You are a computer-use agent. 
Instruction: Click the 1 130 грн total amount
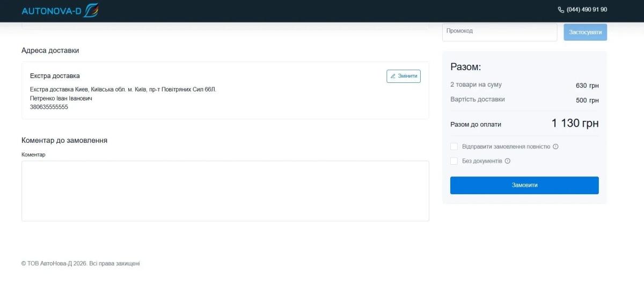[575, 124]
